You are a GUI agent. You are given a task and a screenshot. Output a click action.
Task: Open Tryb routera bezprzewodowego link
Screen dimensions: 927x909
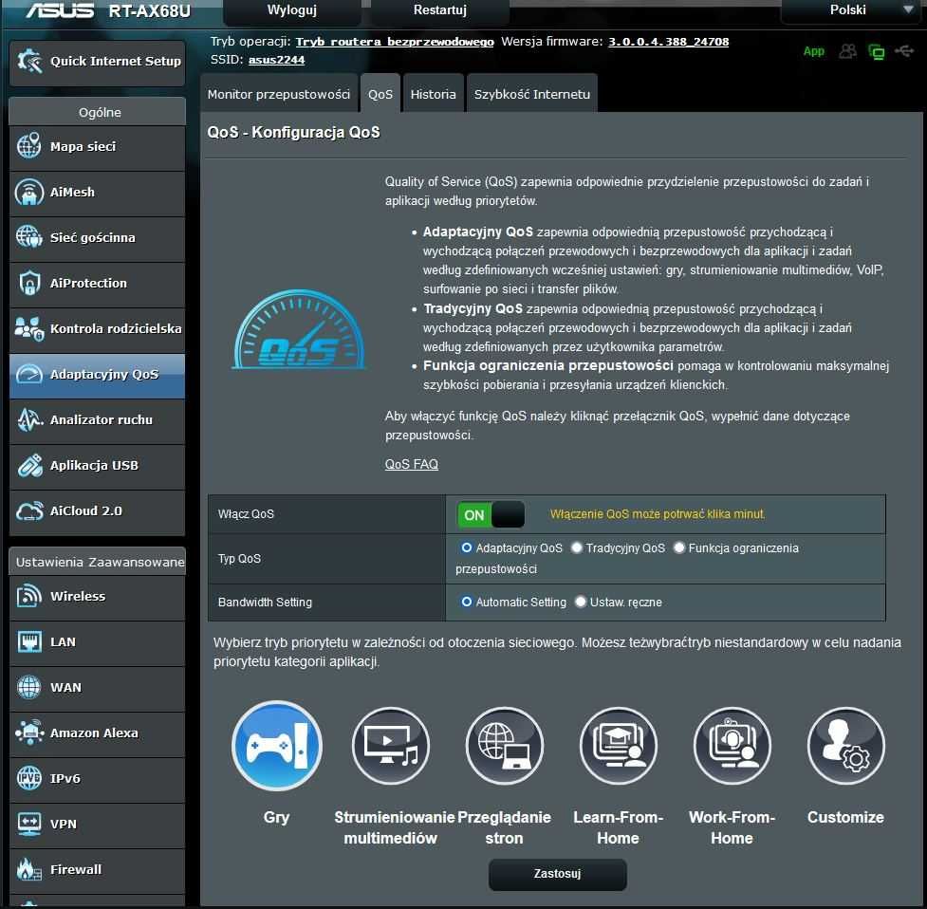pyautogui.click(x=395, y=42)
